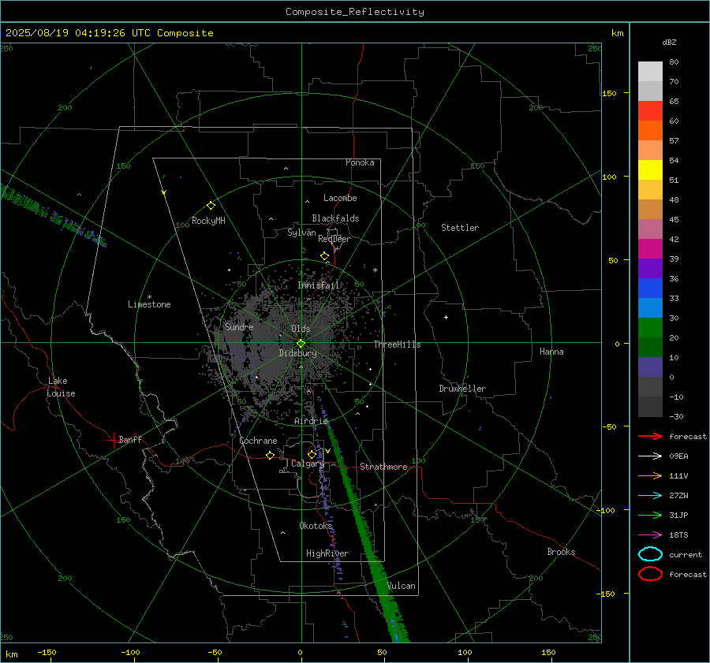
Task: Click the Blackfalds city label
Action: pos(335,218)
